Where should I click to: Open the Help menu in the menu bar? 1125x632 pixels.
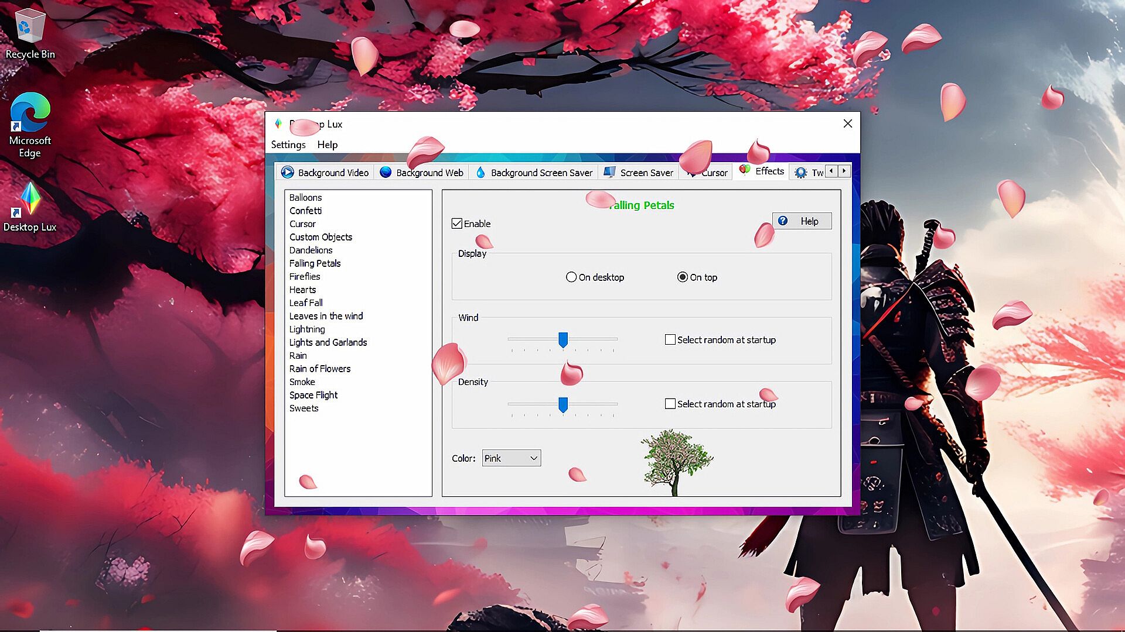tap(327, 145)
